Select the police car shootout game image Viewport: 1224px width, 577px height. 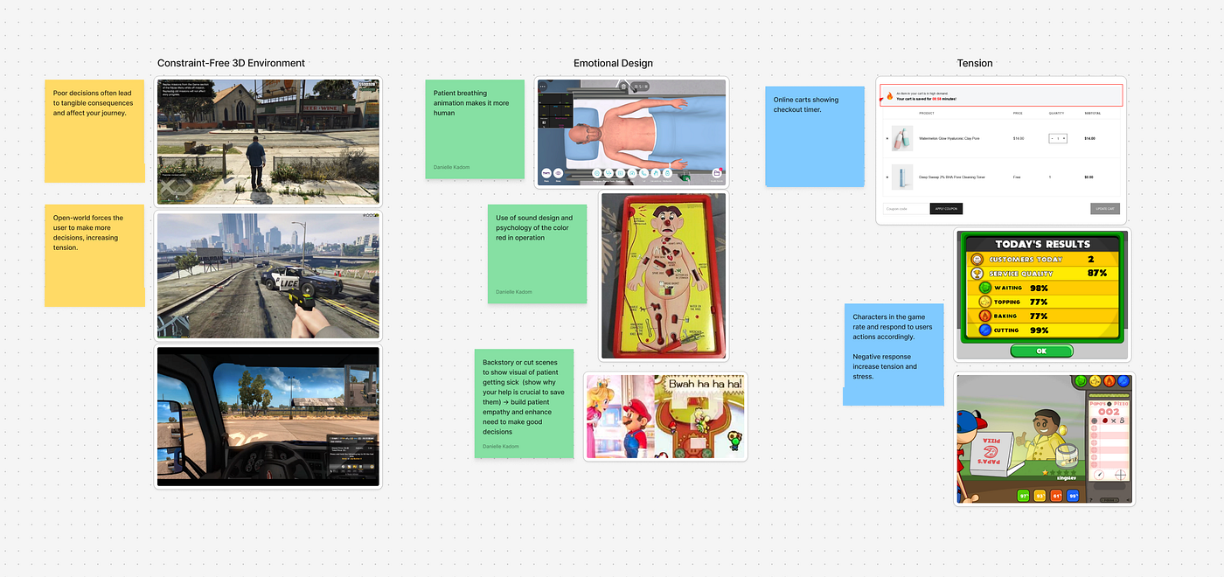click(x=268, y=275)
